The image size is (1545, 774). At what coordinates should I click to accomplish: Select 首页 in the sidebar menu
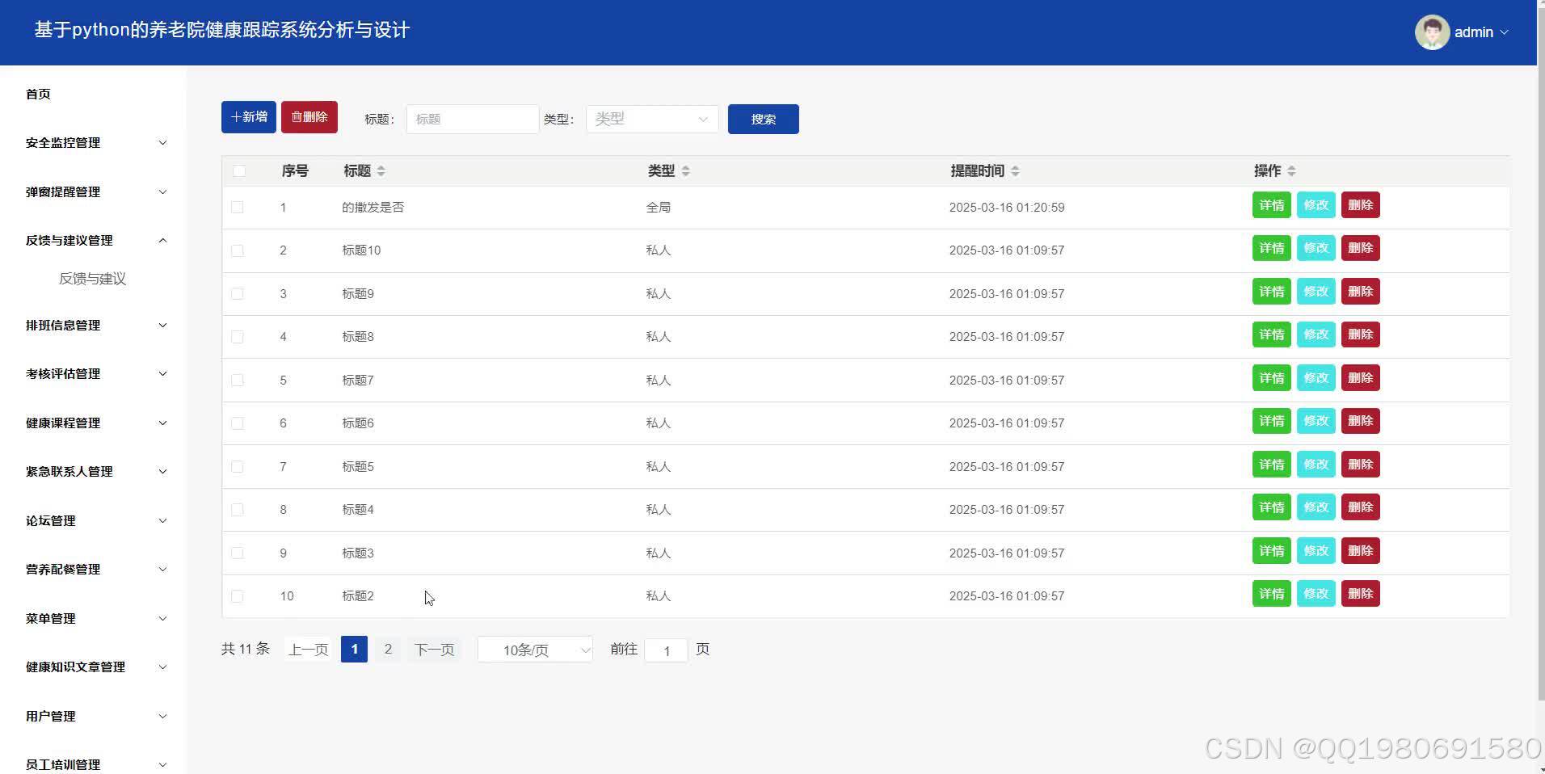tap(38, 94)
